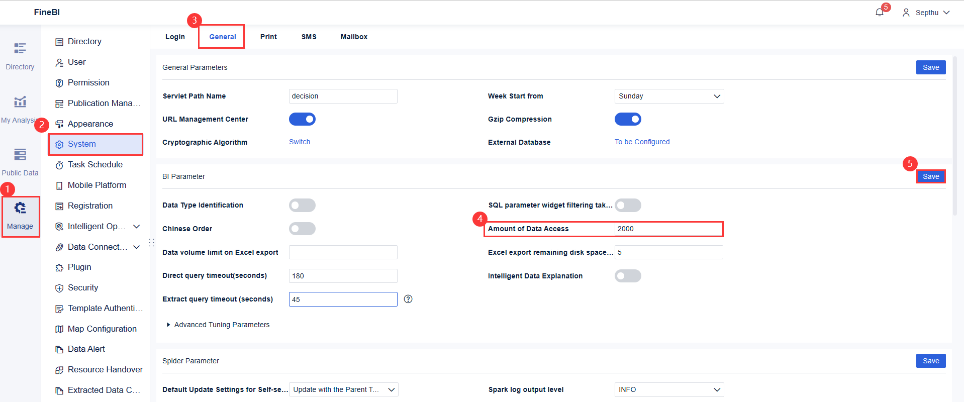This screenshot has height=402, width=964.
Task: Click the Permission shield icon
Action: [59, 83]
